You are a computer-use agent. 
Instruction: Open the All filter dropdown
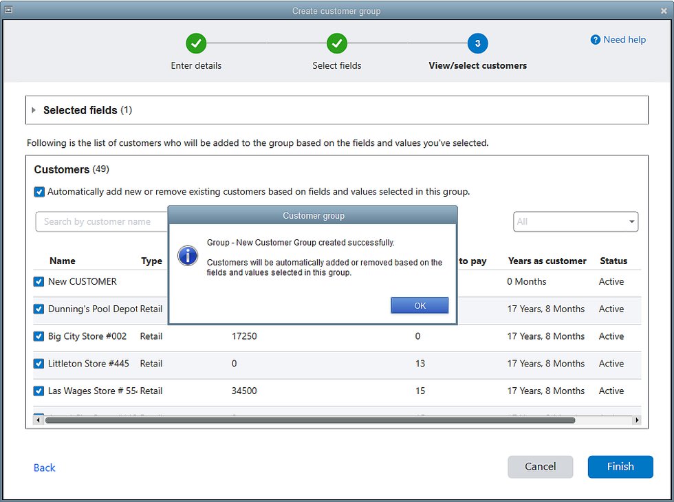575,221
